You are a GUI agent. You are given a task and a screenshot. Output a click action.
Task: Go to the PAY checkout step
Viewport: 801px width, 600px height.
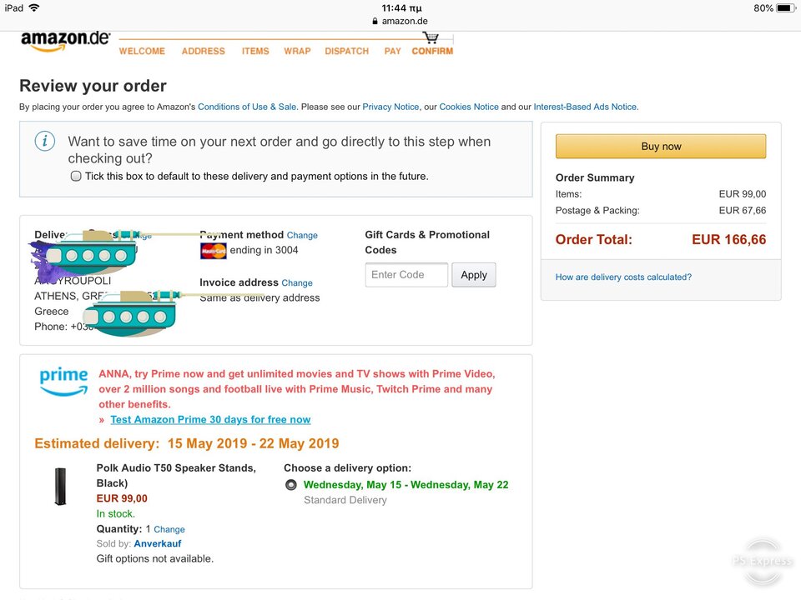coord(392,51)
